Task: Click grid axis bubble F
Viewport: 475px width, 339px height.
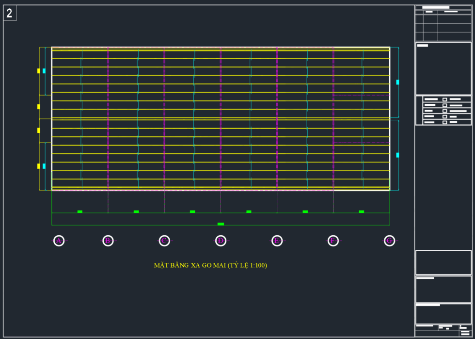Action: [333, 241]
